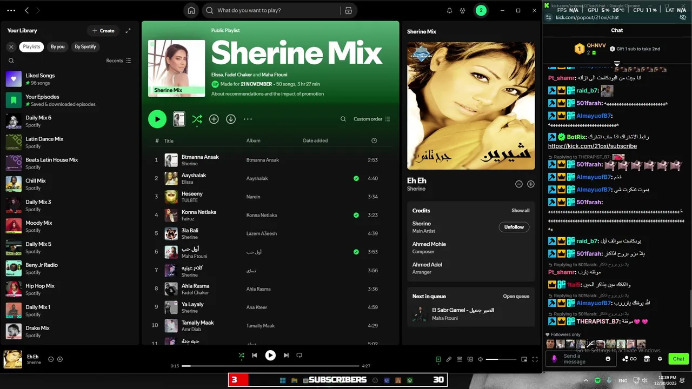The image size is (692, 389).
Task: Save Sherine Mix to Your Library
Action: pyautogui.click(x=214, y=119)
